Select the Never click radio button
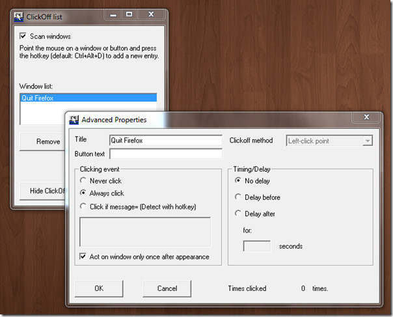 point(83,180)
